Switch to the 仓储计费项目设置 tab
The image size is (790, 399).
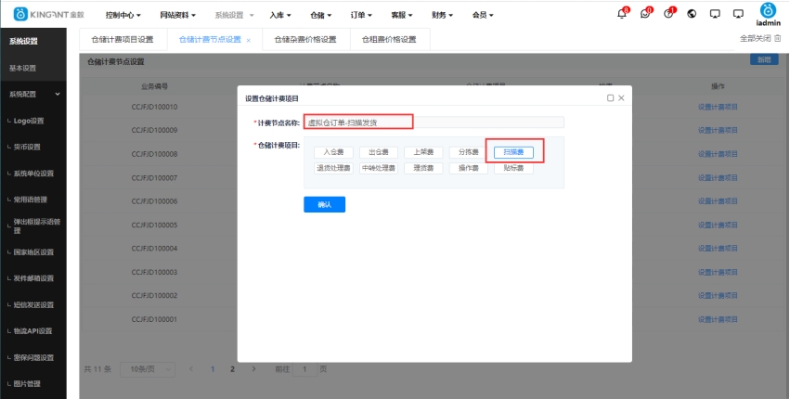click(123, 39)
